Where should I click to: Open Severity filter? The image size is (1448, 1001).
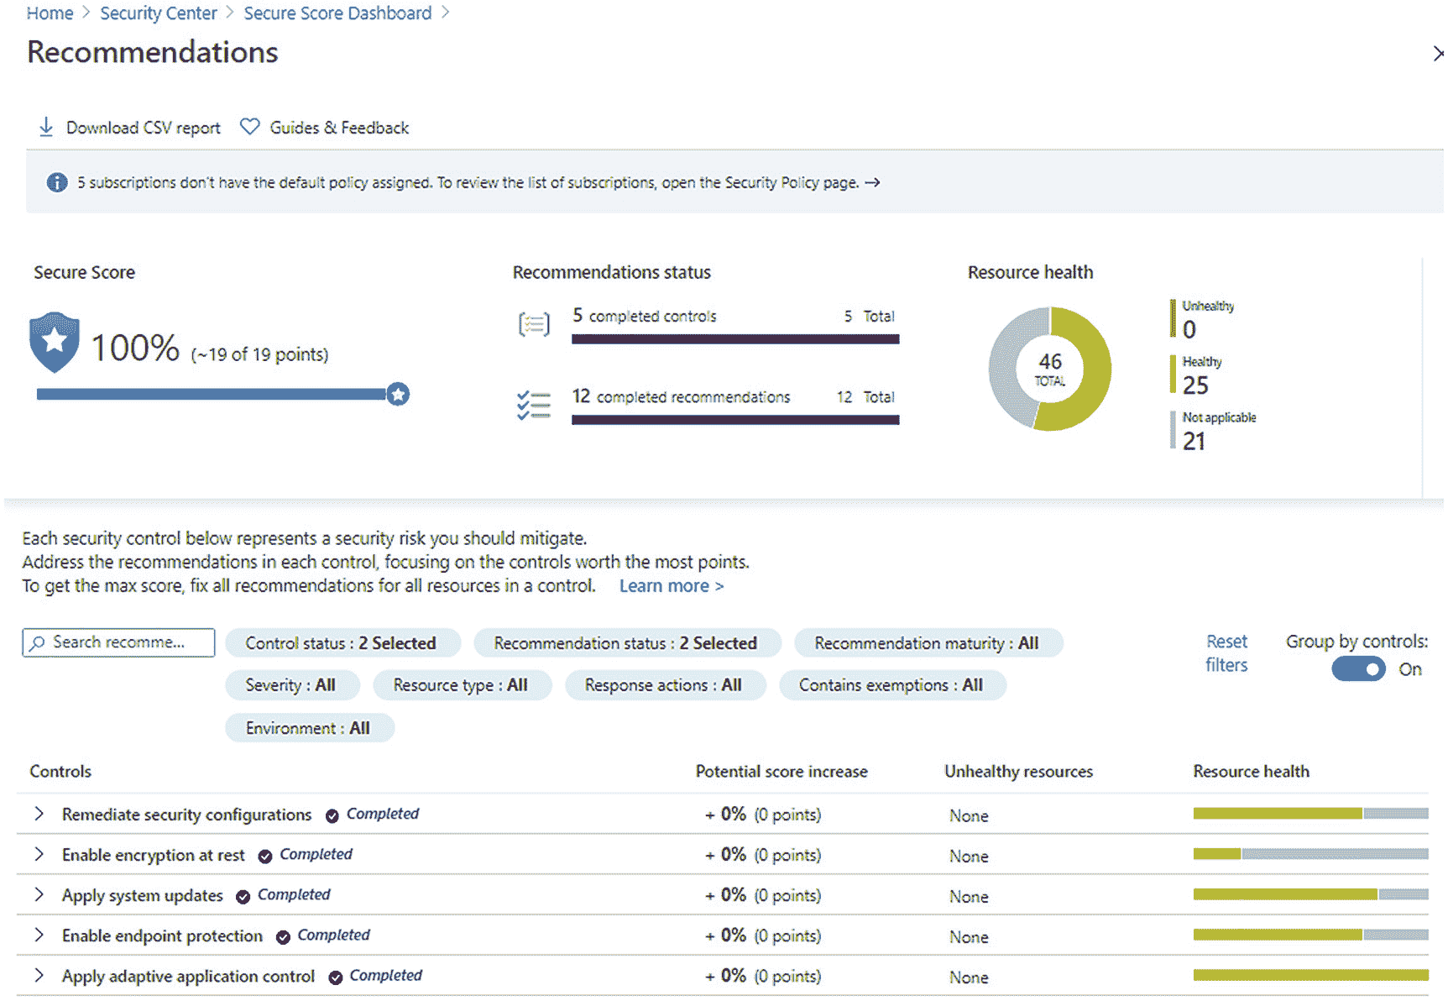(x=291, y=685)
